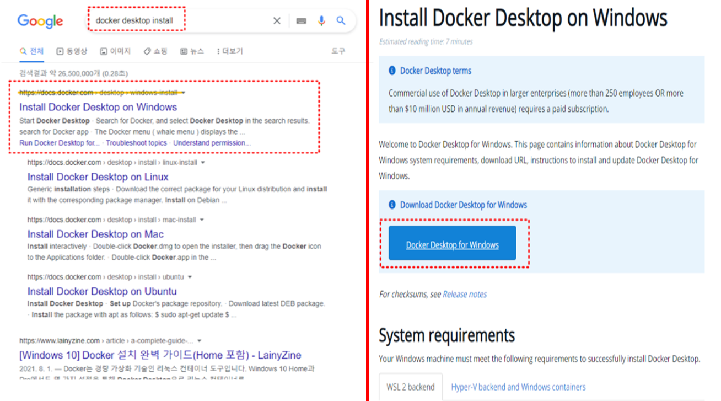Expand dropdown arrow next to lainyzine.com URL
This screenshot has width=721, height=401.
click(x=199, y=341)
